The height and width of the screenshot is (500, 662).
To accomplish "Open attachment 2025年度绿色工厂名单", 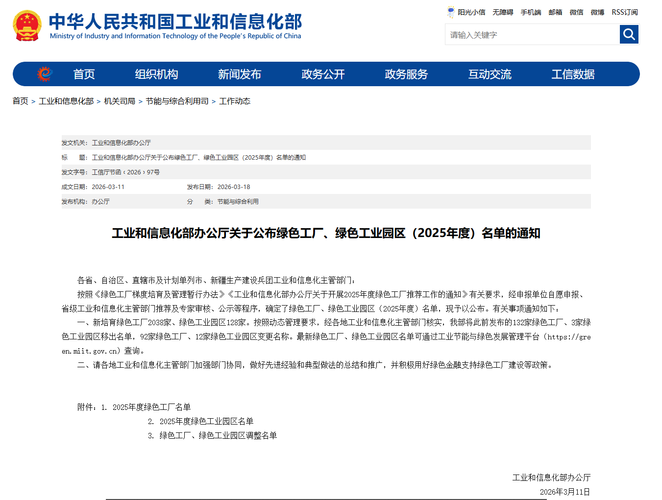I will [x=151, y=407].
